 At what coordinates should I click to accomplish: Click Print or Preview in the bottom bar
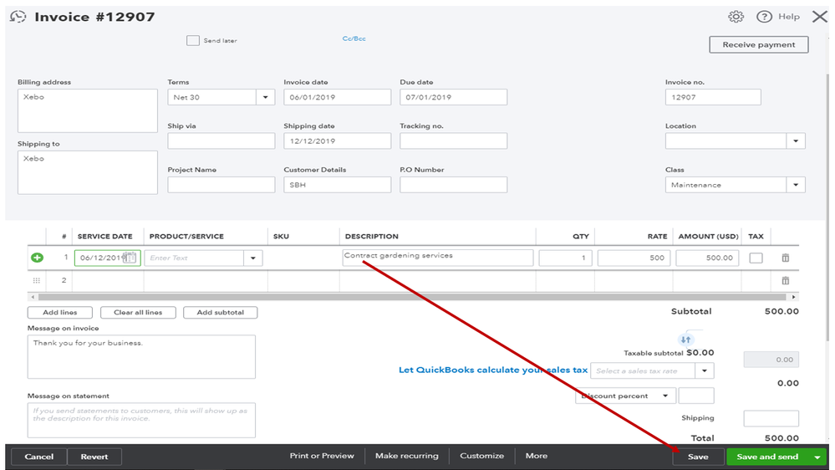[322, 456]
